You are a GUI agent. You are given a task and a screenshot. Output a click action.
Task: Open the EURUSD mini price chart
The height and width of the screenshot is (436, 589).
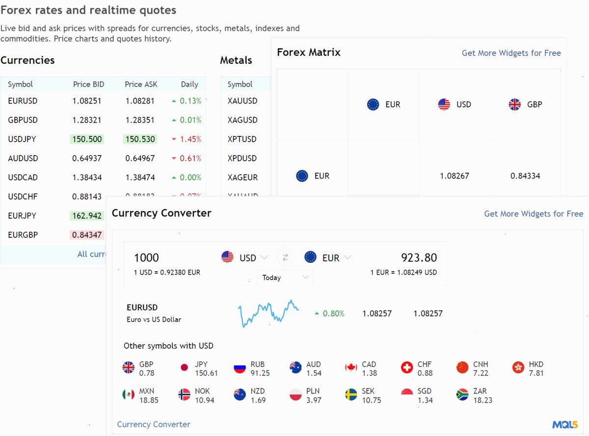(268, 313)
